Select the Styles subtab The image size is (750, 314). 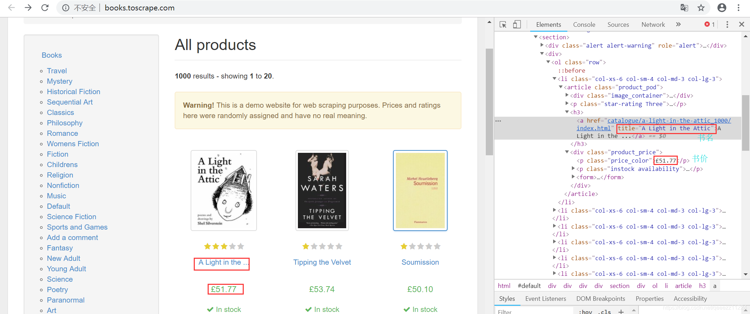coord(507,299)
